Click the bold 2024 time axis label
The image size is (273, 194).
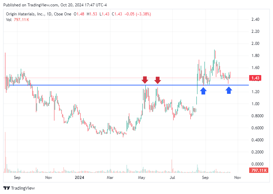pyautogui.click(x=79, y=178)
